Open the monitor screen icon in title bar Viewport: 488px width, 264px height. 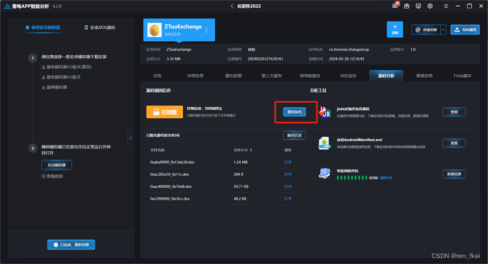tap(418, 6)
